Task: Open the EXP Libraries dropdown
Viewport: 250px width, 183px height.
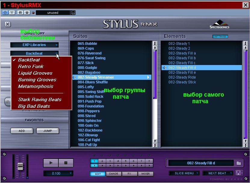Action: coord(34,45)
